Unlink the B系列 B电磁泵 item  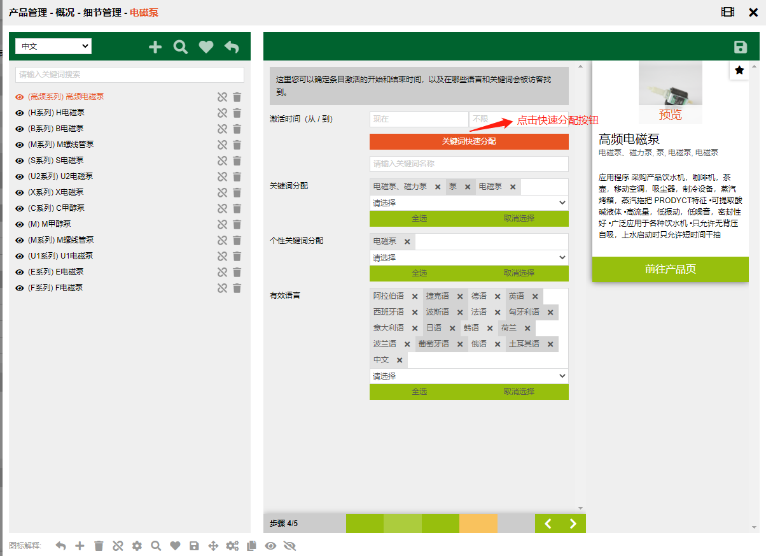point(222,129)
